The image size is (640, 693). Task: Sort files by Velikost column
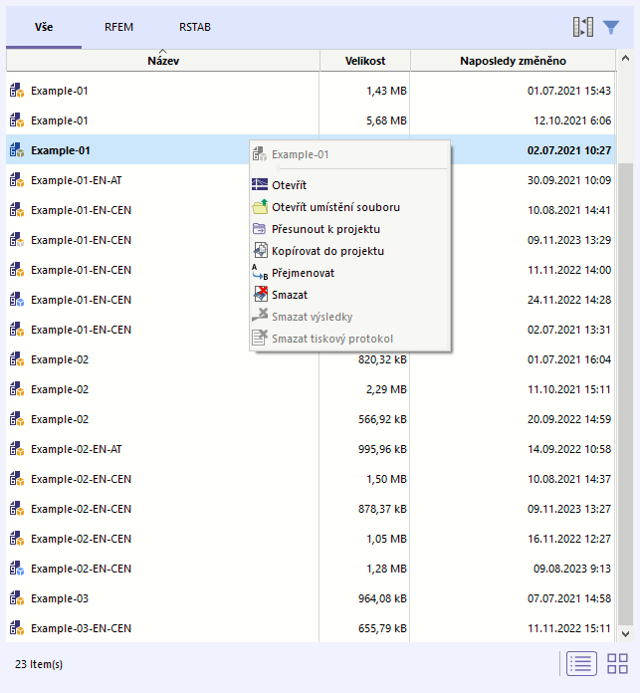(x=364, y=61)
